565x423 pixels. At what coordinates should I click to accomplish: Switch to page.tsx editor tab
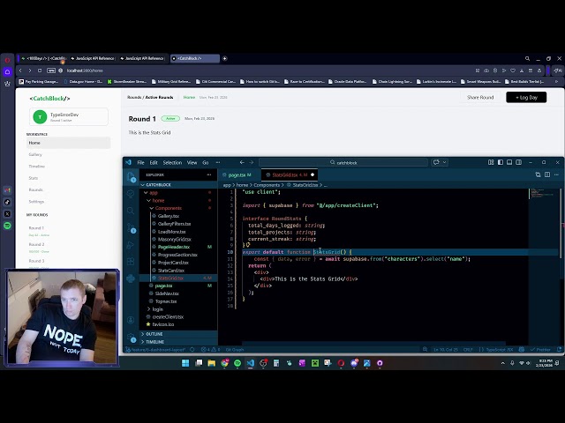[x=239, y=174]
